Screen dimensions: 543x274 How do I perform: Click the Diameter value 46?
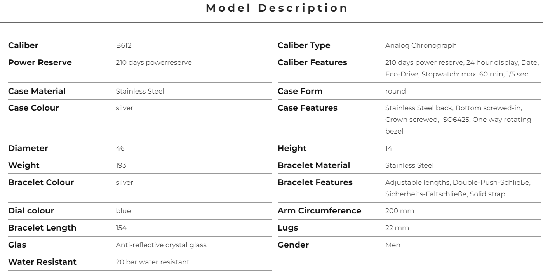pos(120,148)
